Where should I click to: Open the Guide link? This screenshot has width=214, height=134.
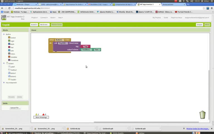[x=166, y=18]
